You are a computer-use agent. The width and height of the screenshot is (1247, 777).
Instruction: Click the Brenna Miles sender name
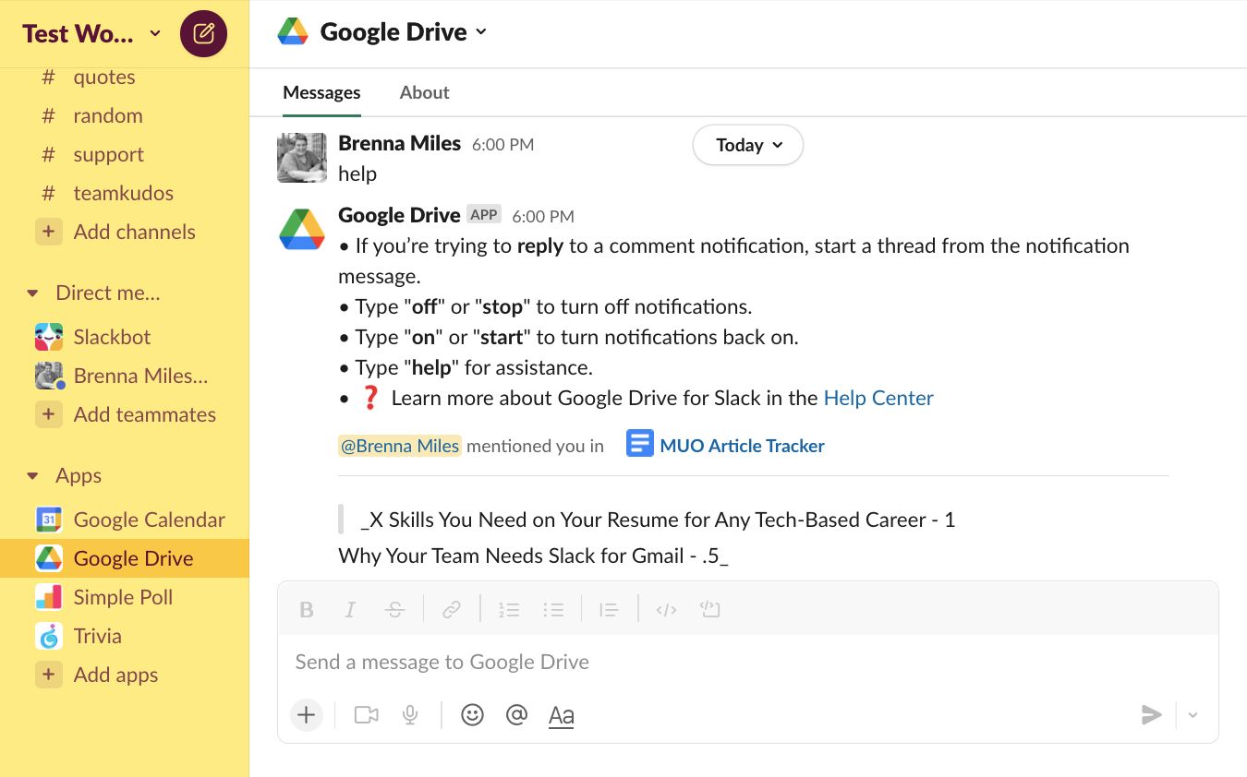pos(400,143)
